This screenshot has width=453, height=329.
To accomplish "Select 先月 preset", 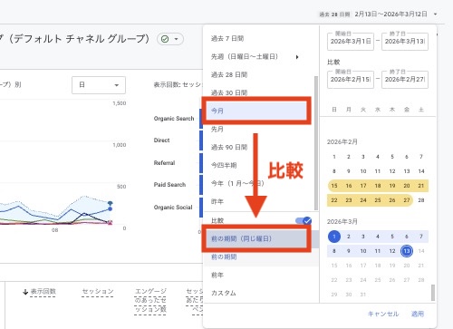I will pyautogui.click(x=217, y=129).
